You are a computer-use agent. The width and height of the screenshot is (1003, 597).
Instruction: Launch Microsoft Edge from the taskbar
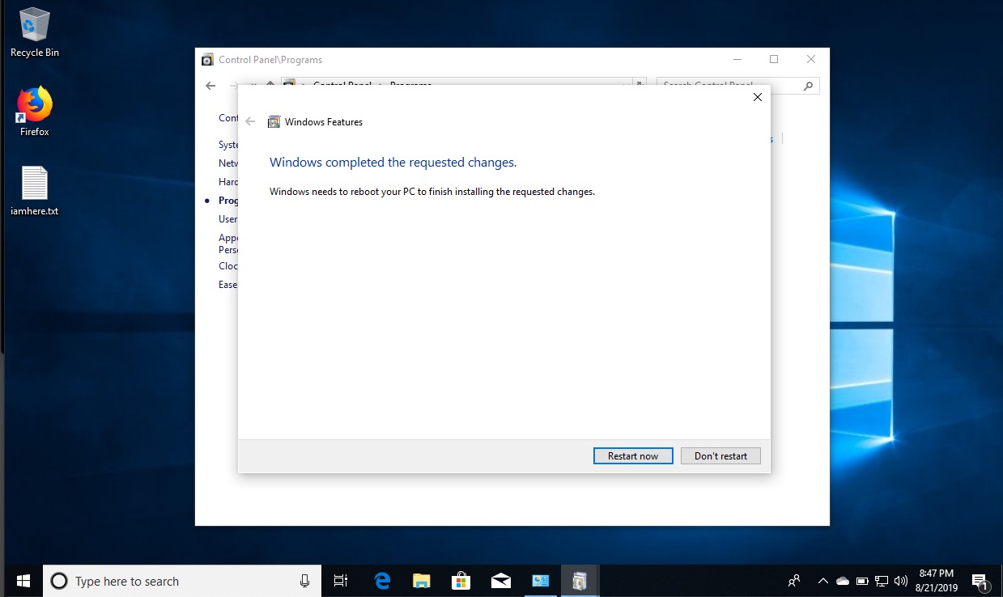pos(382,581)
